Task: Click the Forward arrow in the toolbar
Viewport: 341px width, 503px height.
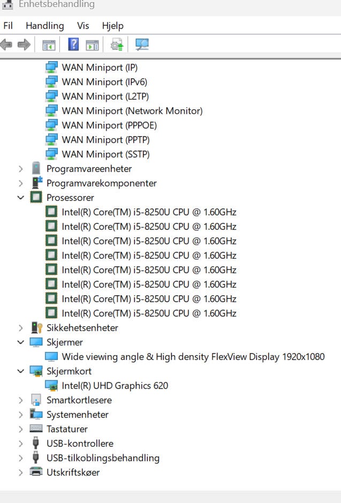Action: [24, 44]
